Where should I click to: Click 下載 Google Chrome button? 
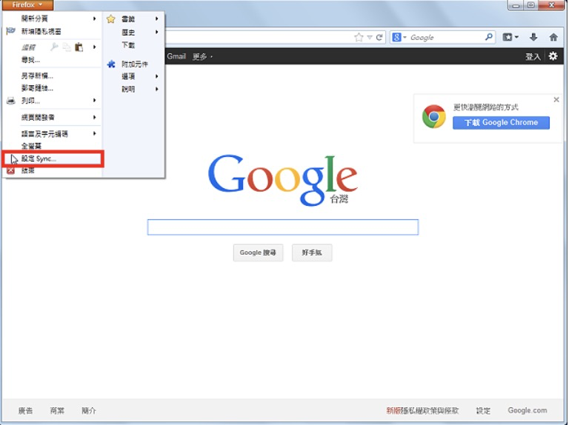pos(501,123)
